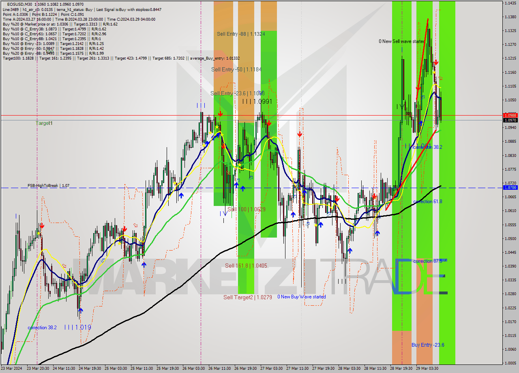
Task: Click the '27 Mar 11:30' time axis label
Action: click(297, 369)
